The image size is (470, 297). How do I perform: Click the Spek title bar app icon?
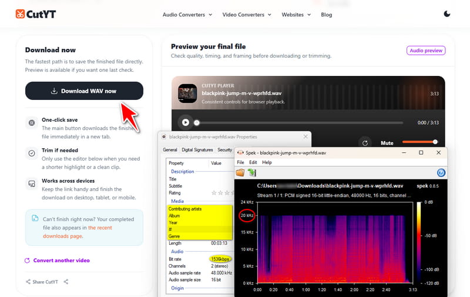click(x=240, y=153)
